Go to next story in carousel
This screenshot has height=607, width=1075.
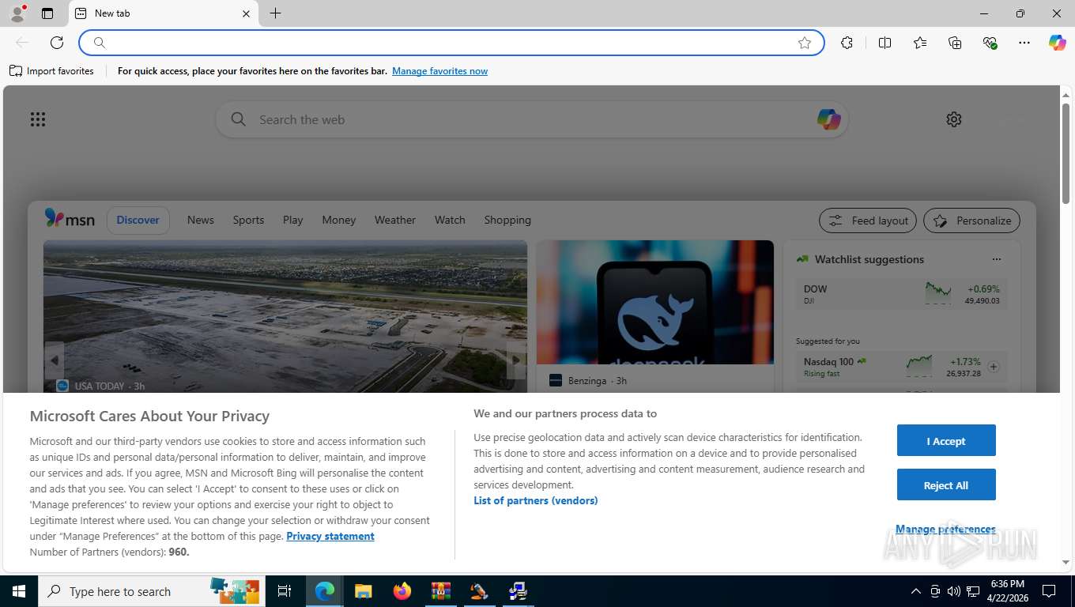pos(516,360)
